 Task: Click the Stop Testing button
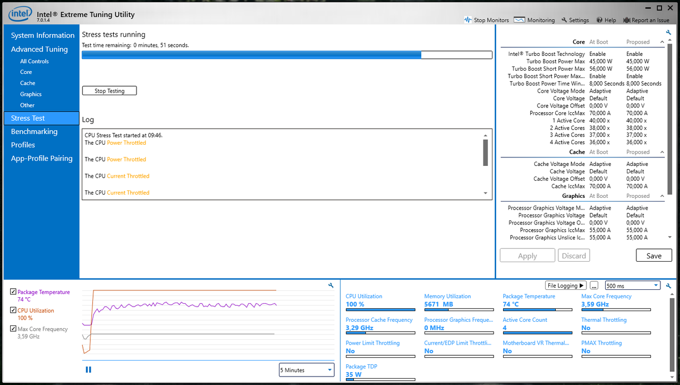point(109,91)
